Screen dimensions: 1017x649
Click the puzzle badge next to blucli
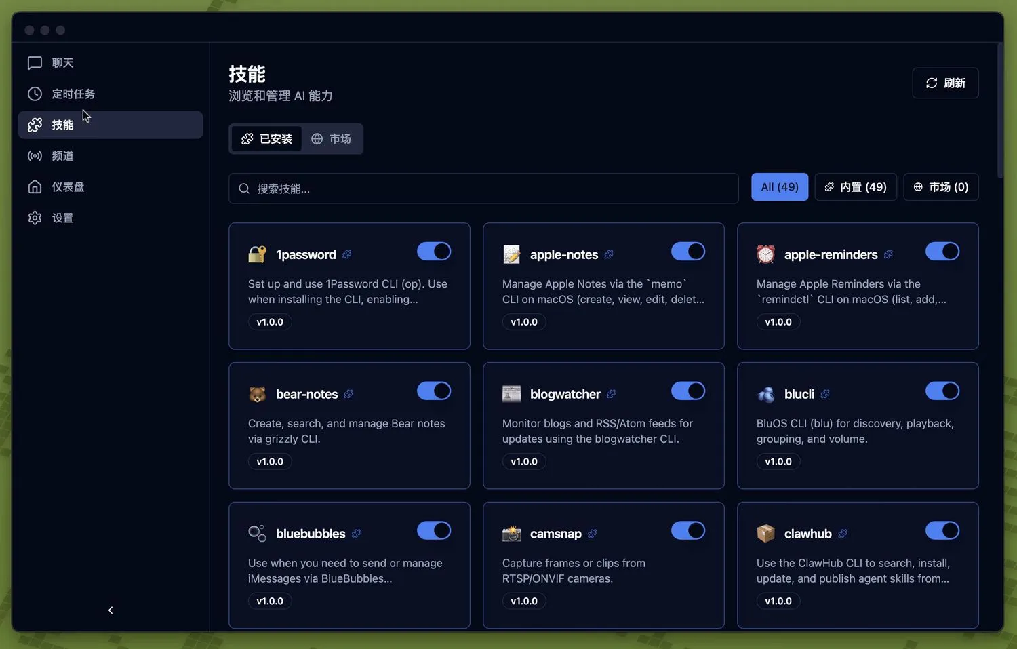click(825, 394)
